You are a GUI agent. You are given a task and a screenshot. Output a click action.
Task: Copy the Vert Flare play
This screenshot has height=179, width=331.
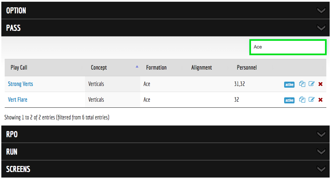[302, 100]
